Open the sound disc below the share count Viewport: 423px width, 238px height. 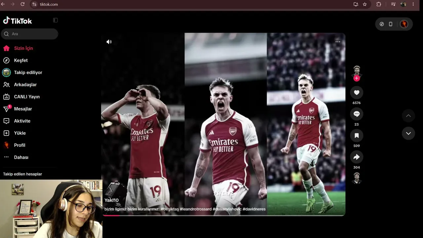tap(357, 178)
